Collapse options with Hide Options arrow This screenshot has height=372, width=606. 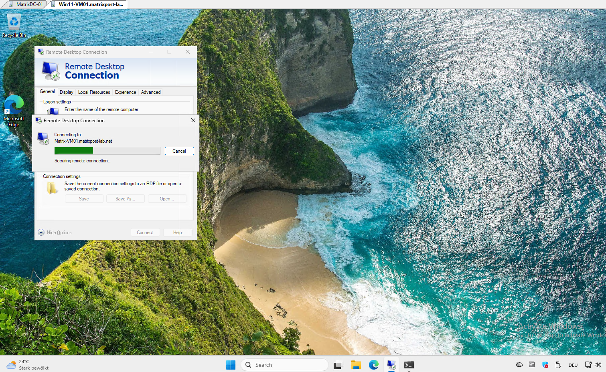[x=41, y=232]
